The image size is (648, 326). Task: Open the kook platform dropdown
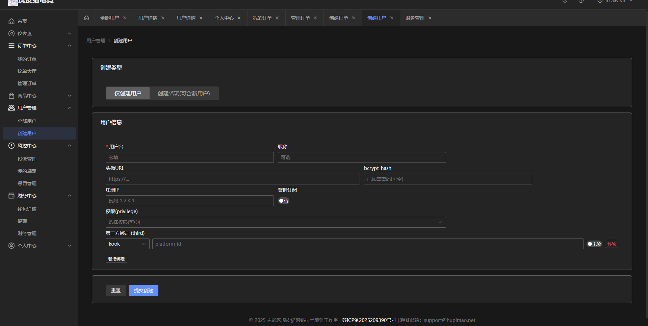[x=127, y=244]
